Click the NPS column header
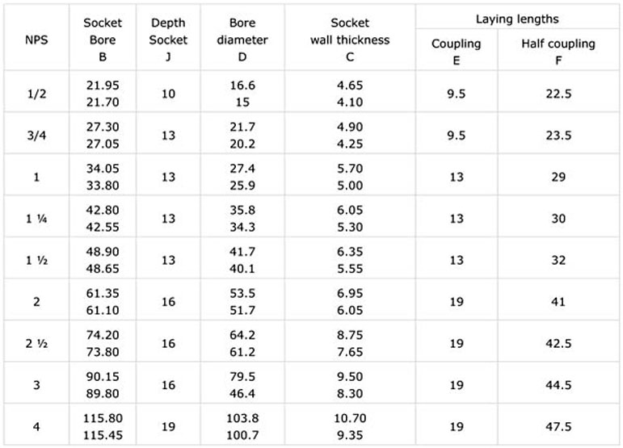The height and width of the screenshot is (448, 623). 36,40
